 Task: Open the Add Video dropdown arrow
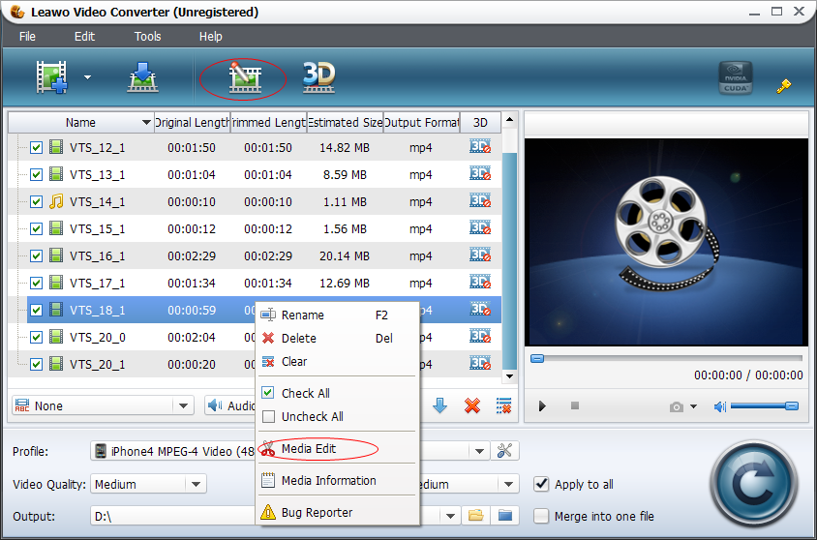point(87,77)
